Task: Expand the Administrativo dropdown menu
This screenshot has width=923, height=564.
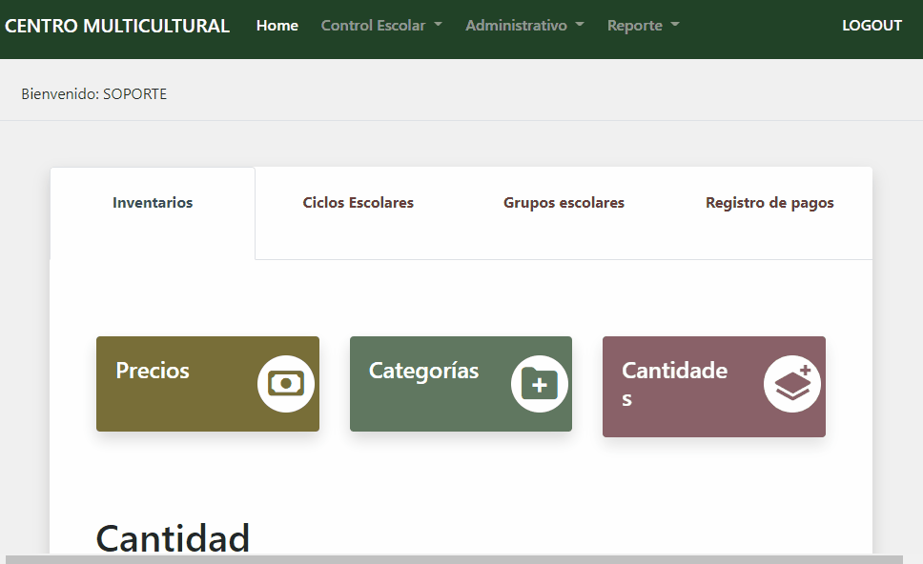Action: point(523,26)
